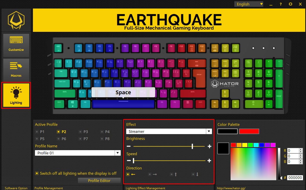Activate profile P4

click(x=105, y=132)
